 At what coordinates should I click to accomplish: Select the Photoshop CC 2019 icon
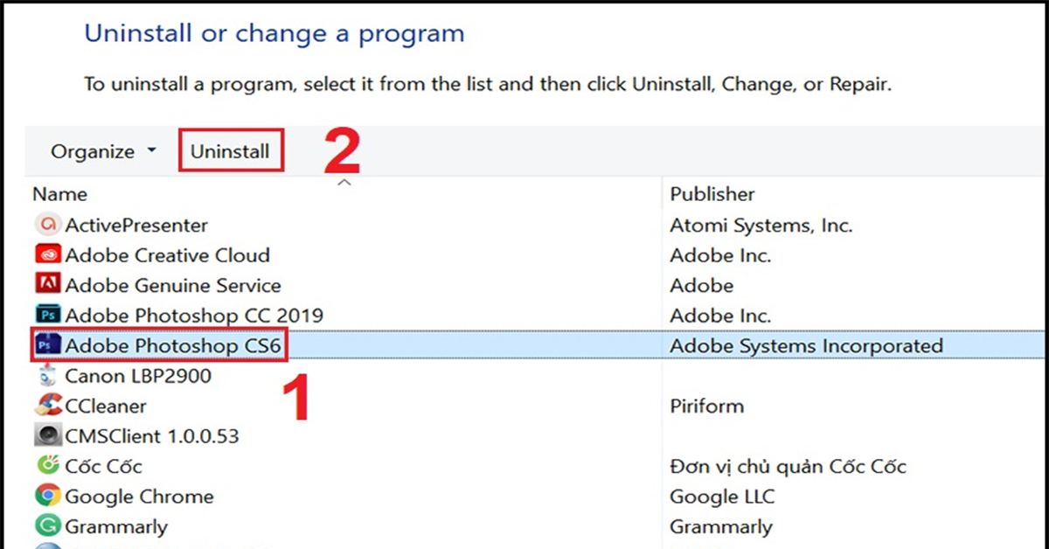pyautogui.click(x=47, y=315)
